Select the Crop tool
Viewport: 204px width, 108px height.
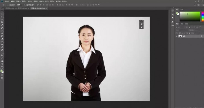click(x=2, y=22)
